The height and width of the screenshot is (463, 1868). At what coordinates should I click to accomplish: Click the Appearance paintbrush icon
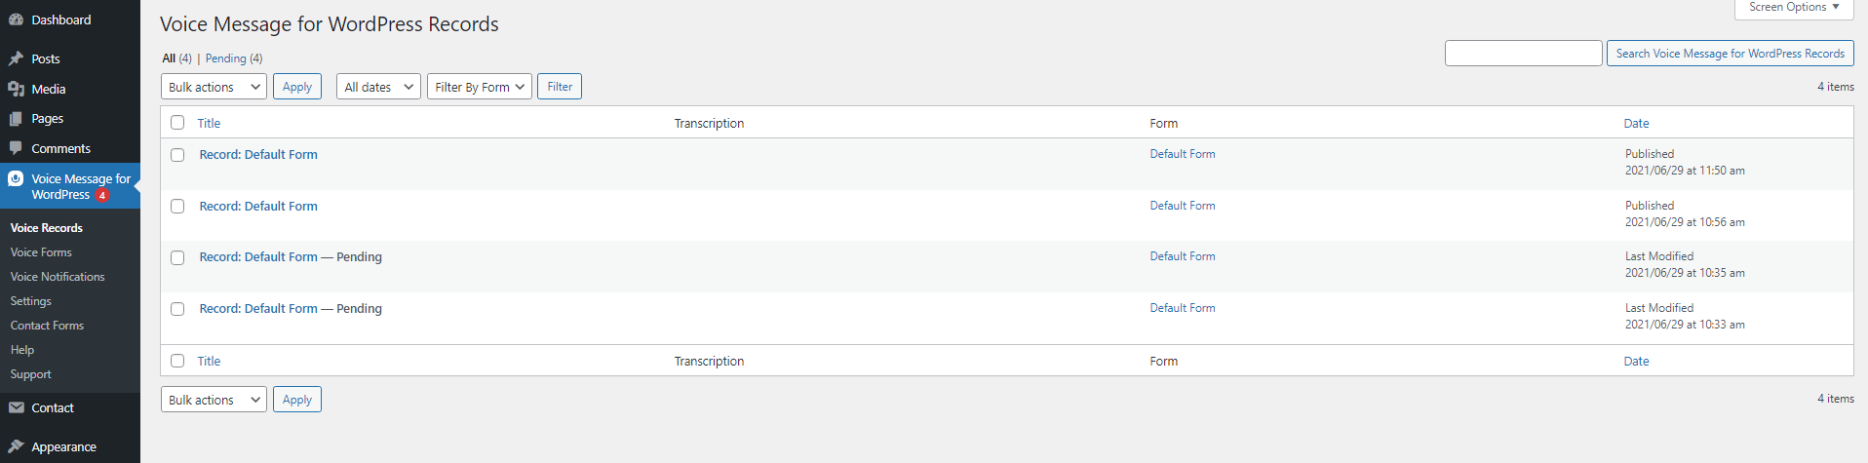[16, 446]
